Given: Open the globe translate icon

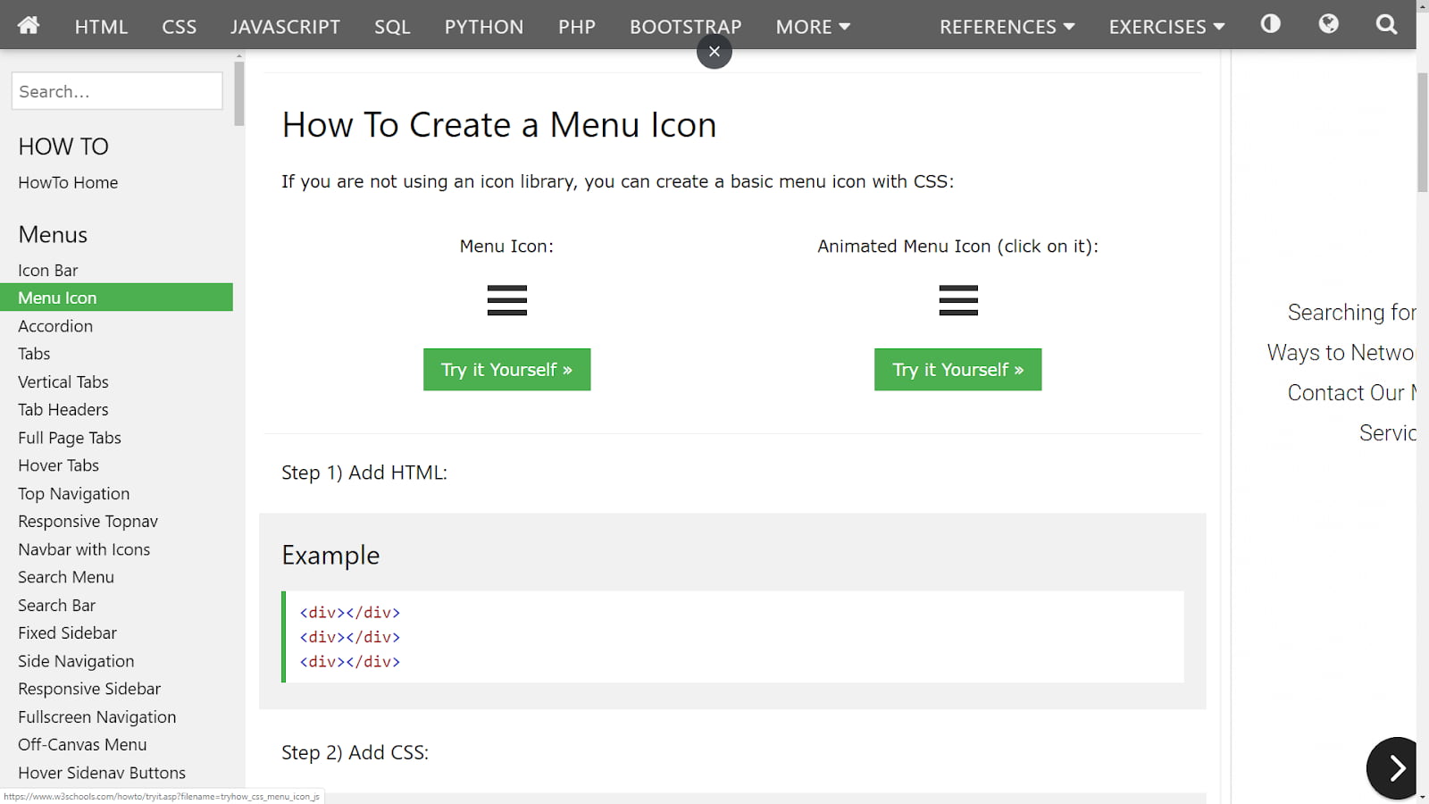Looking at the screenshot, I should click(x=1328, y=24).
